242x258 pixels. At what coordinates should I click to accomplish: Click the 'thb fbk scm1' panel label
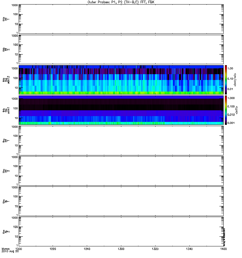6,110
